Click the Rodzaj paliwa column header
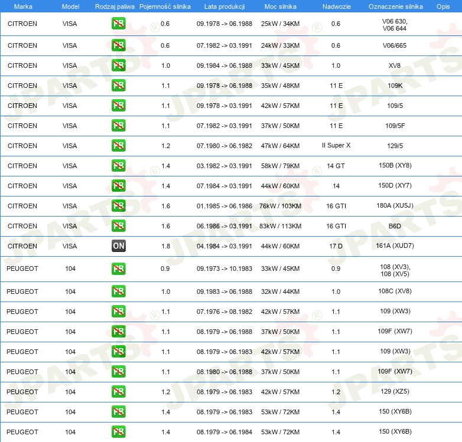This screenshot has width=462, height=442. pyautogui.click(x=115, y=6)
